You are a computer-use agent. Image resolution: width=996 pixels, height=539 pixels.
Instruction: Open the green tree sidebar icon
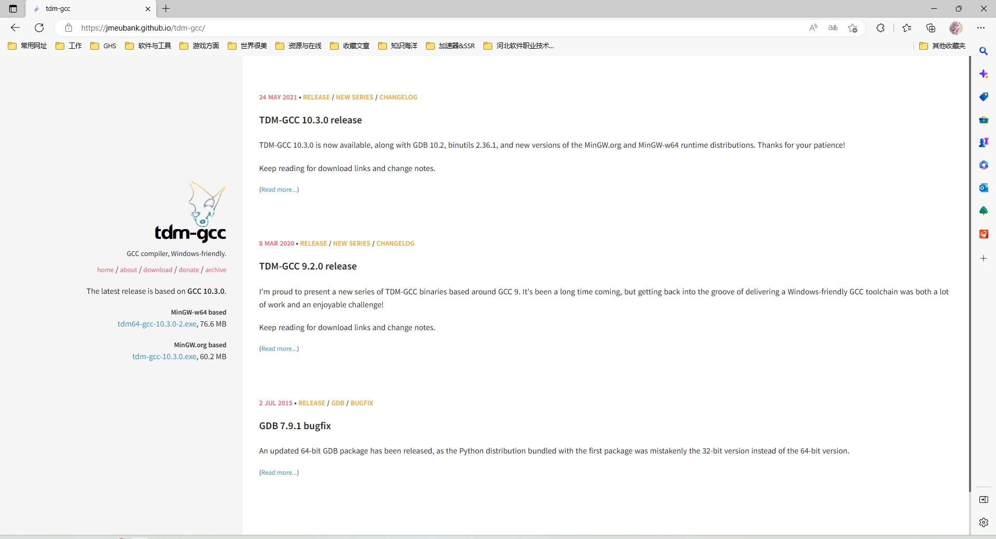point(984,211)
